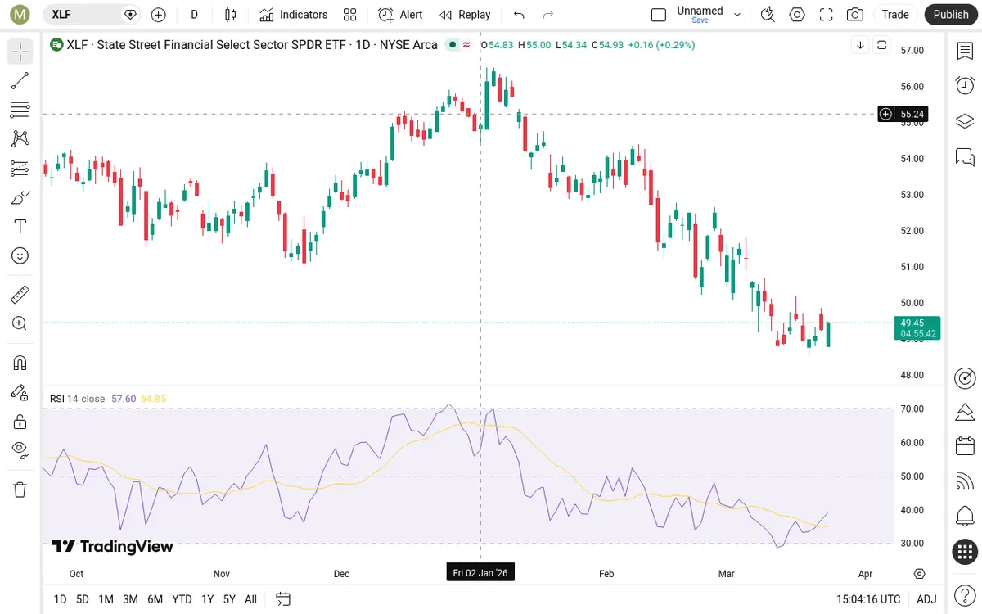Image resolution: width=982 pixels, height=614 pixels.
Task: Toggle fullscreen mode
Action: [x=827, y=15]
